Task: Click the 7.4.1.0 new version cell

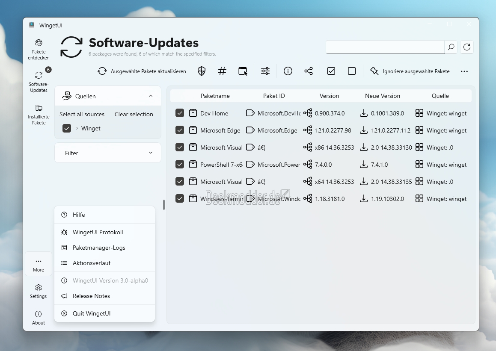Action: [379, 165]
